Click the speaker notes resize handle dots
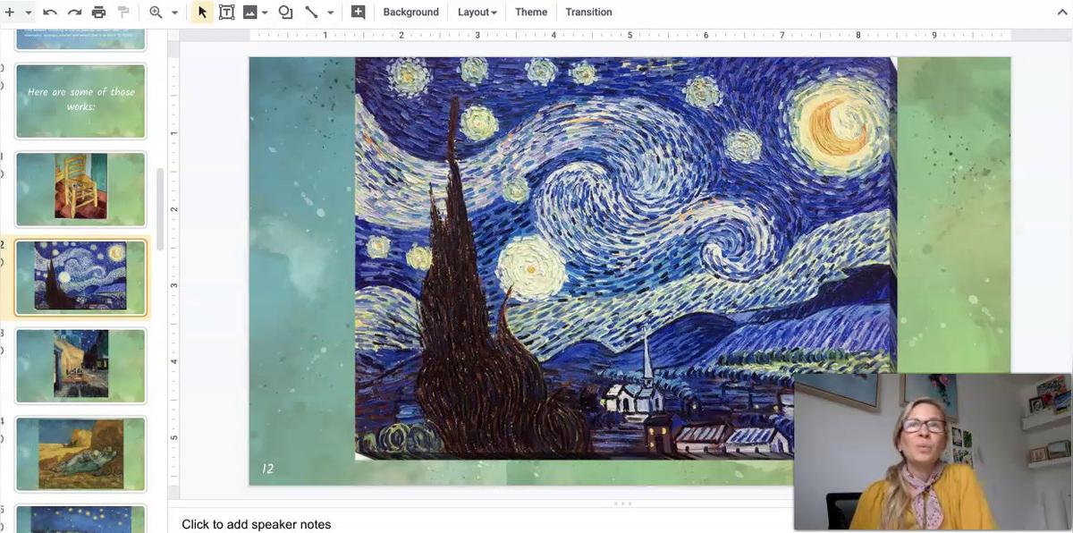Image resolution: width=1073 pixels, height=533 pixels. click(622, 503)
